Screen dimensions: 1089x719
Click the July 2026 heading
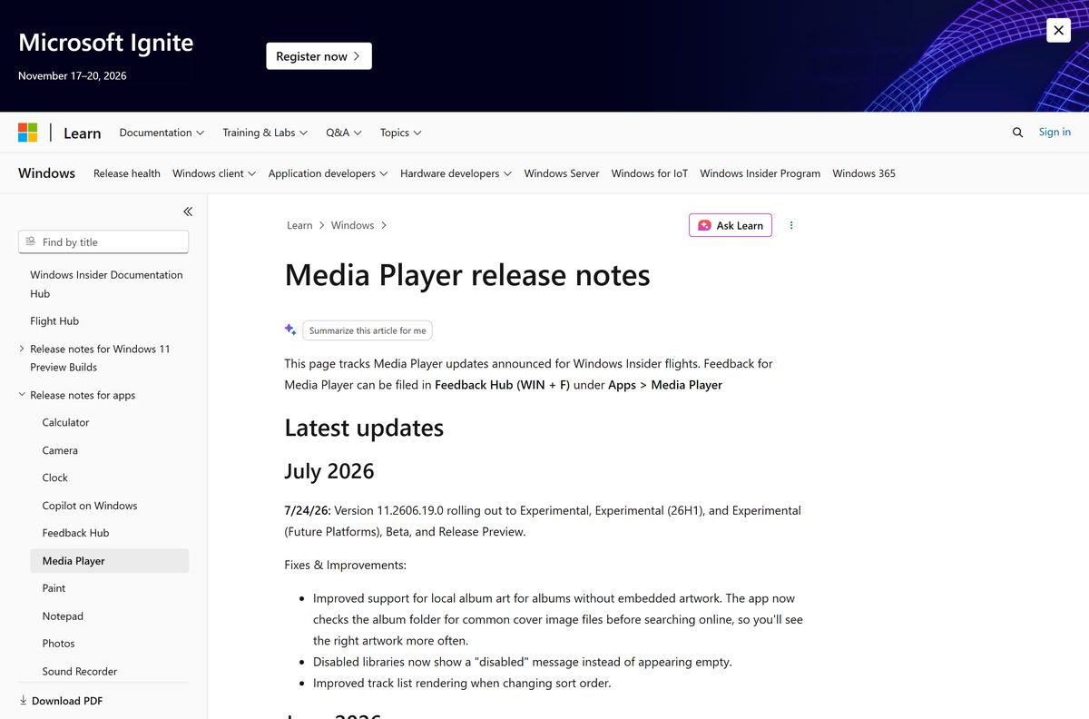coord(329,471)
